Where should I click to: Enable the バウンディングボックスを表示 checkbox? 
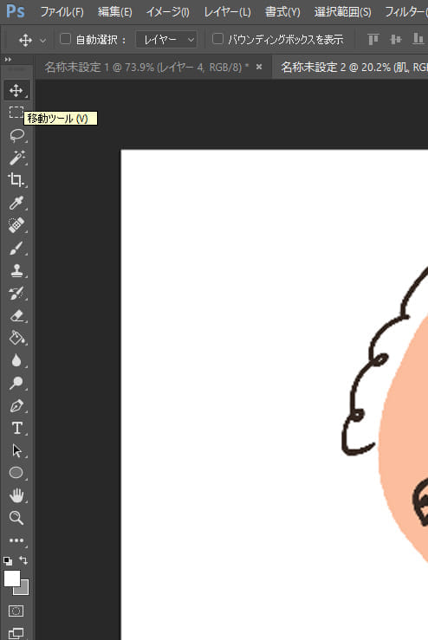(218, 39)
